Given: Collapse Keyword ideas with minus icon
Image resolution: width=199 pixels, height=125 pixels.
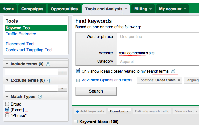Looking at the screenshot, I should (76, 122).
